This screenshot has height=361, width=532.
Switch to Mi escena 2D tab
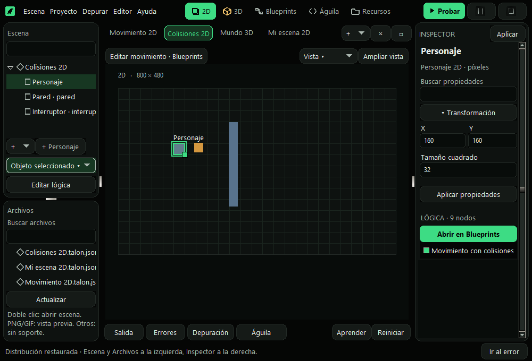coord(289,33)
